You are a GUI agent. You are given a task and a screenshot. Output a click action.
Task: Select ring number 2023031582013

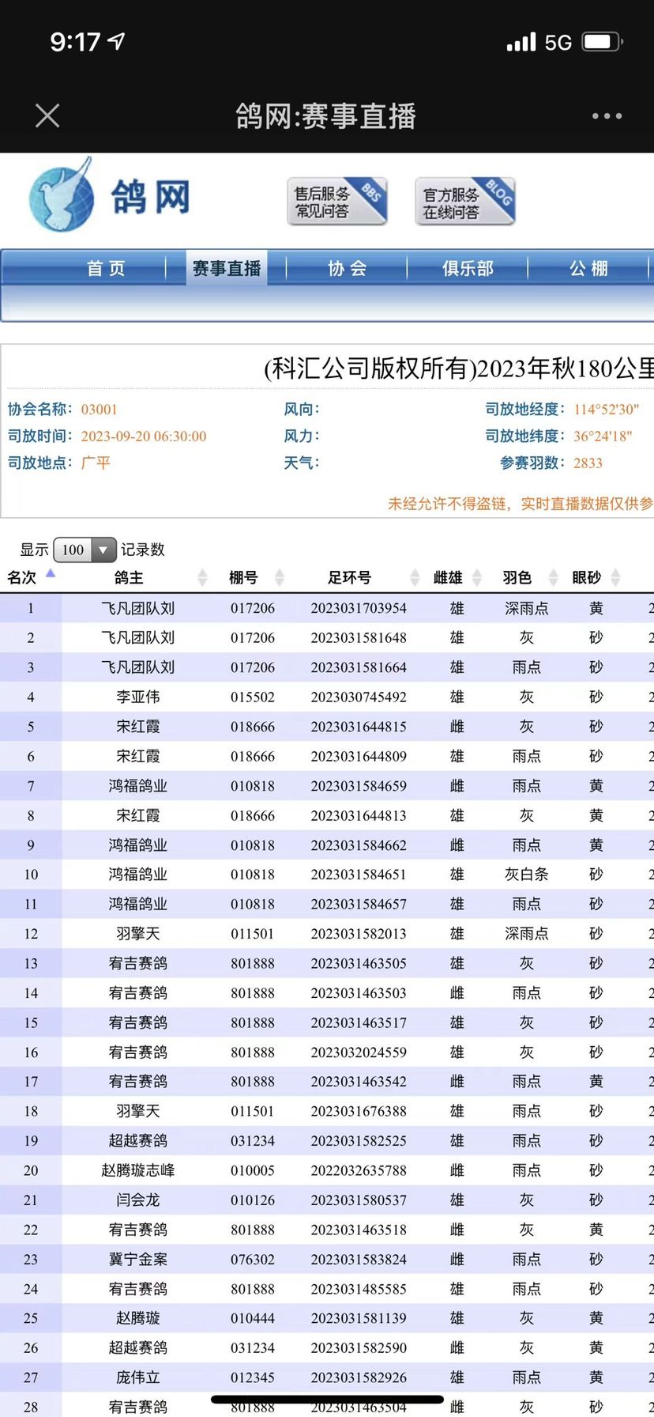tap(359, 933)
